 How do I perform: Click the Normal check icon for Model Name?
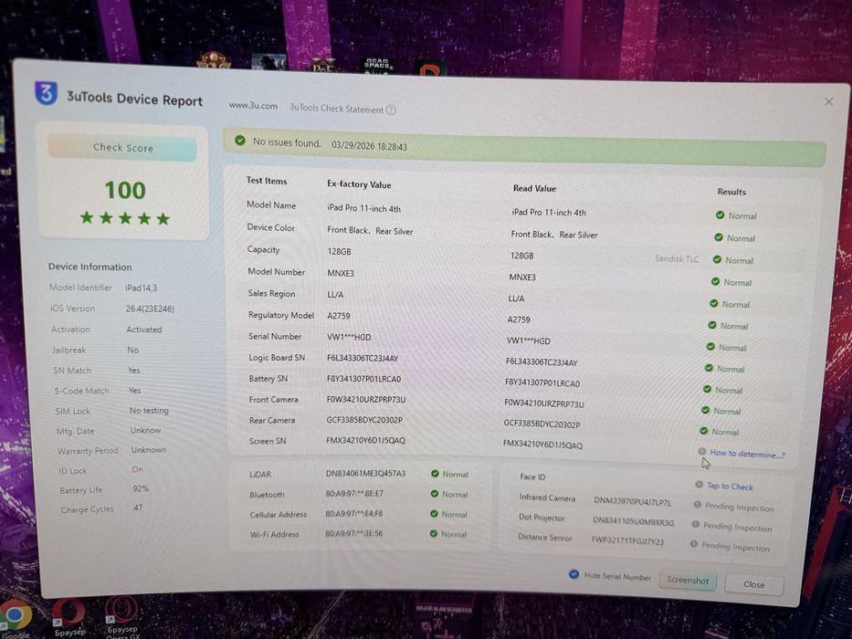click(x=720, y=215)
